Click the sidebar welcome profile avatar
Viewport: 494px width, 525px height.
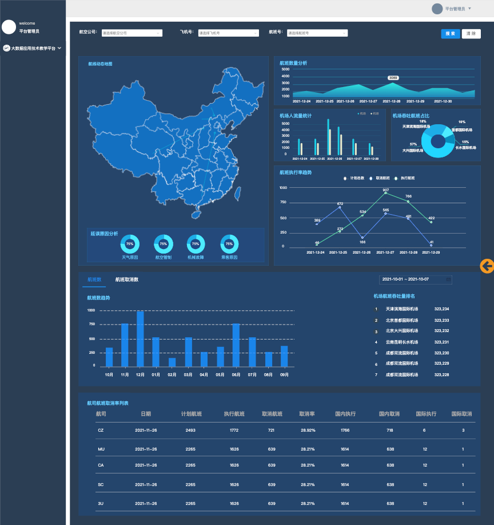9,27
